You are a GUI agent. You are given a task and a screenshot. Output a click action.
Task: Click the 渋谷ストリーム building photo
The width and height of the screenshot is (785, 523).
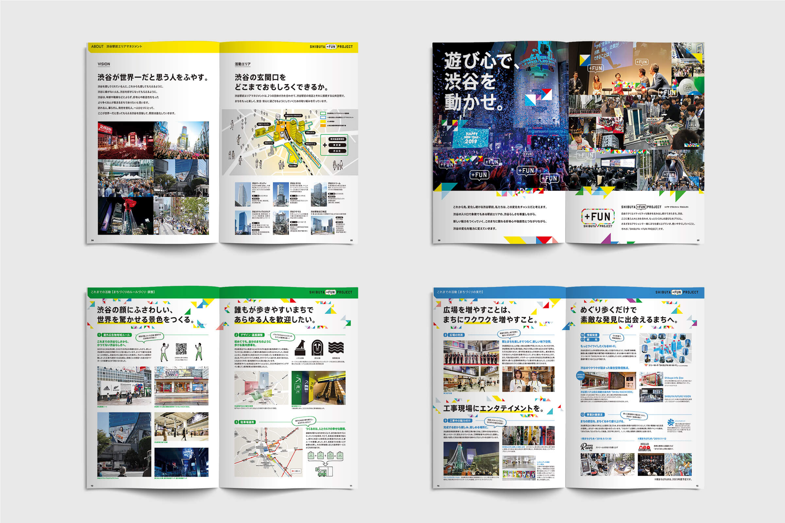[319, 194]
